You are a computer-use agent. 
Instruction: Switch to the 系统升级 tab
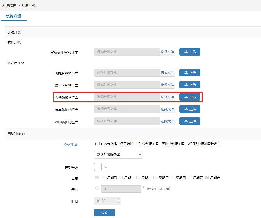click(14, 16)
